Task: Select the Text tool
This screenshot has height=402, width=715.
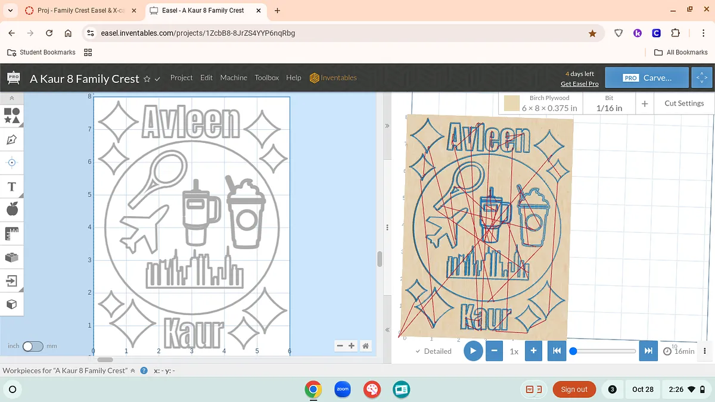Action: 12,187
